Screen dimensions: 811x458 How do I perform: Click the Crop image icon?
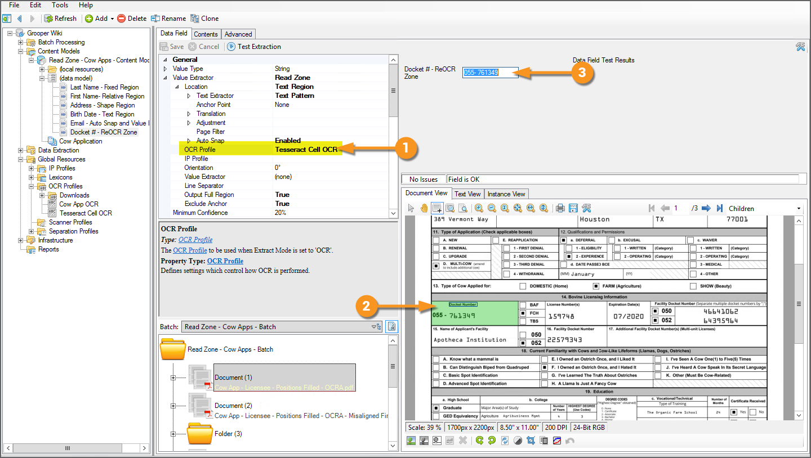(x=530, y=441)
